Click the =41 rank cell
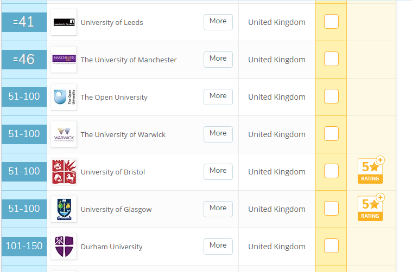The width and height of the screenshot is (412, 272). (x=23, y=22)
